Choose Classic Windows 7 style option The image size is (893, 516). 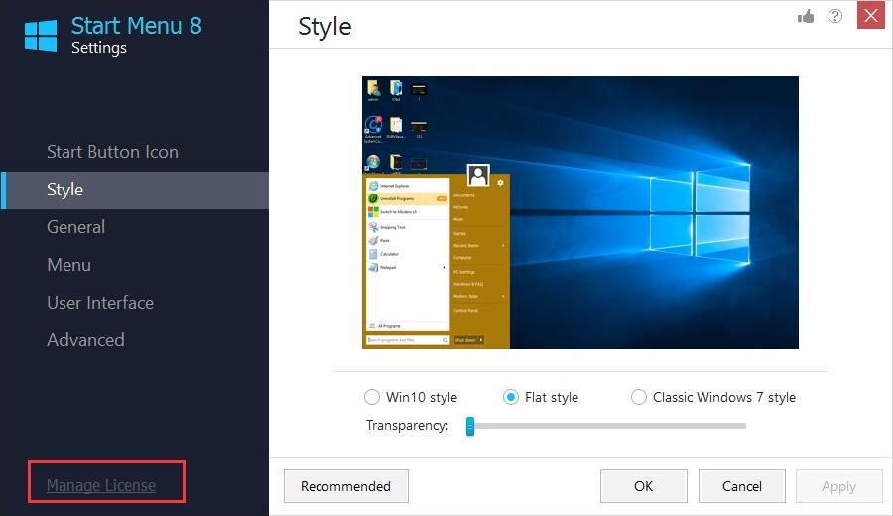(638, 397)
